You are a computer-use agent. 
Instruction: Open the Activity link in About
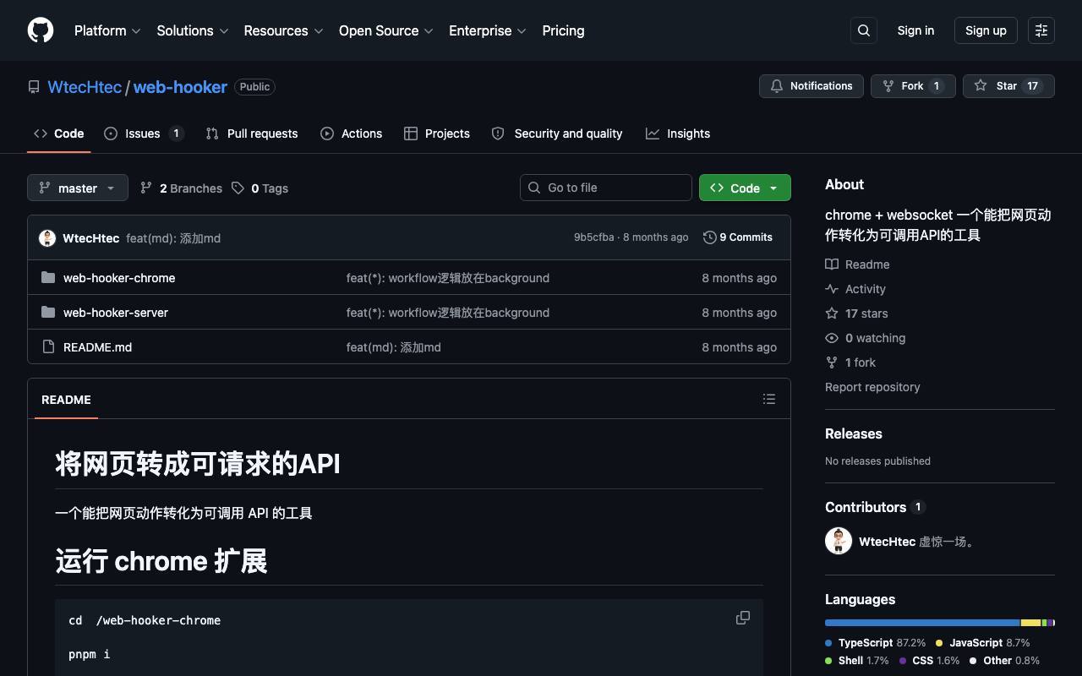855,289
